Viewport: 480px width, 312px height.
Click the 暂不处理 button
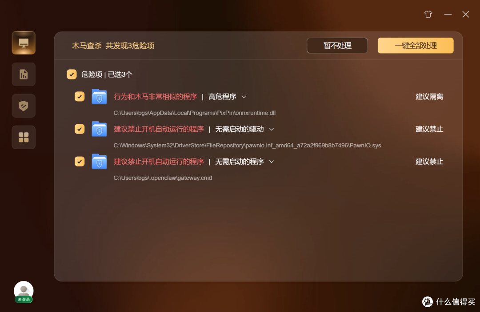(337, 46)
